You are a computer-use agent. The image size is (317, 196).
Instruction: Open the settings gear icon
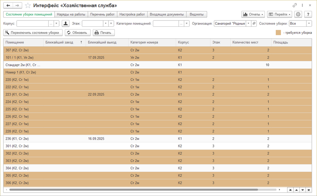pyautogui.click(x=298, y=14)
